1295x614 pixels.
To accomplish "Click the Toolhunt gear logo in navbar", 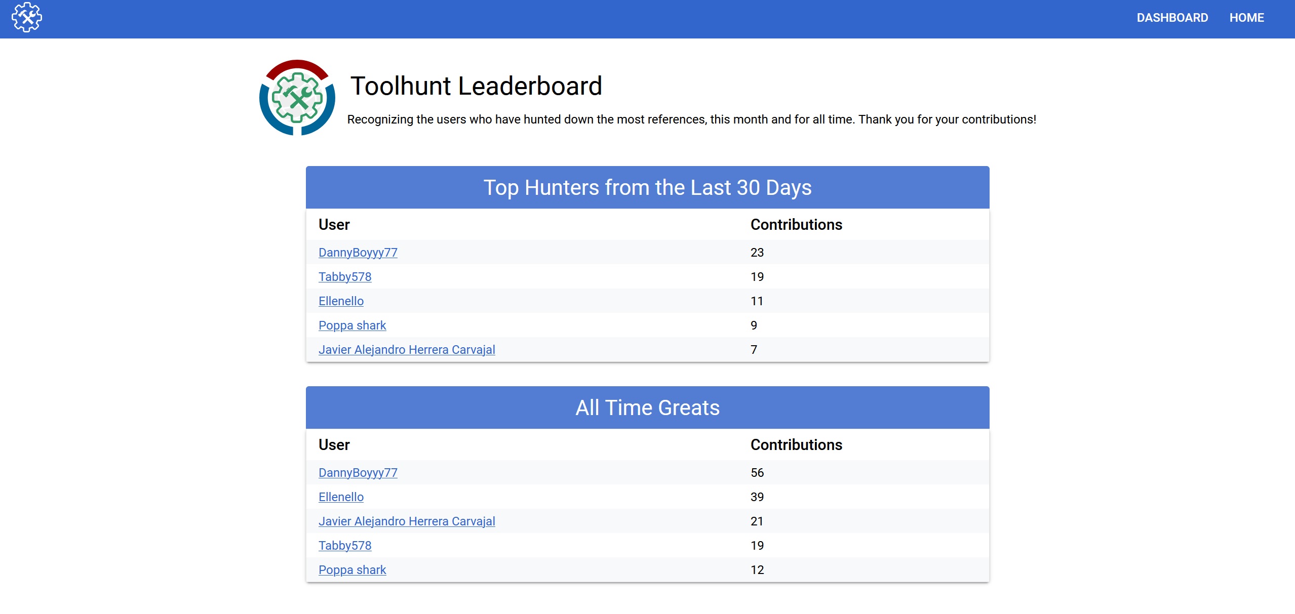I will point(27,18).
